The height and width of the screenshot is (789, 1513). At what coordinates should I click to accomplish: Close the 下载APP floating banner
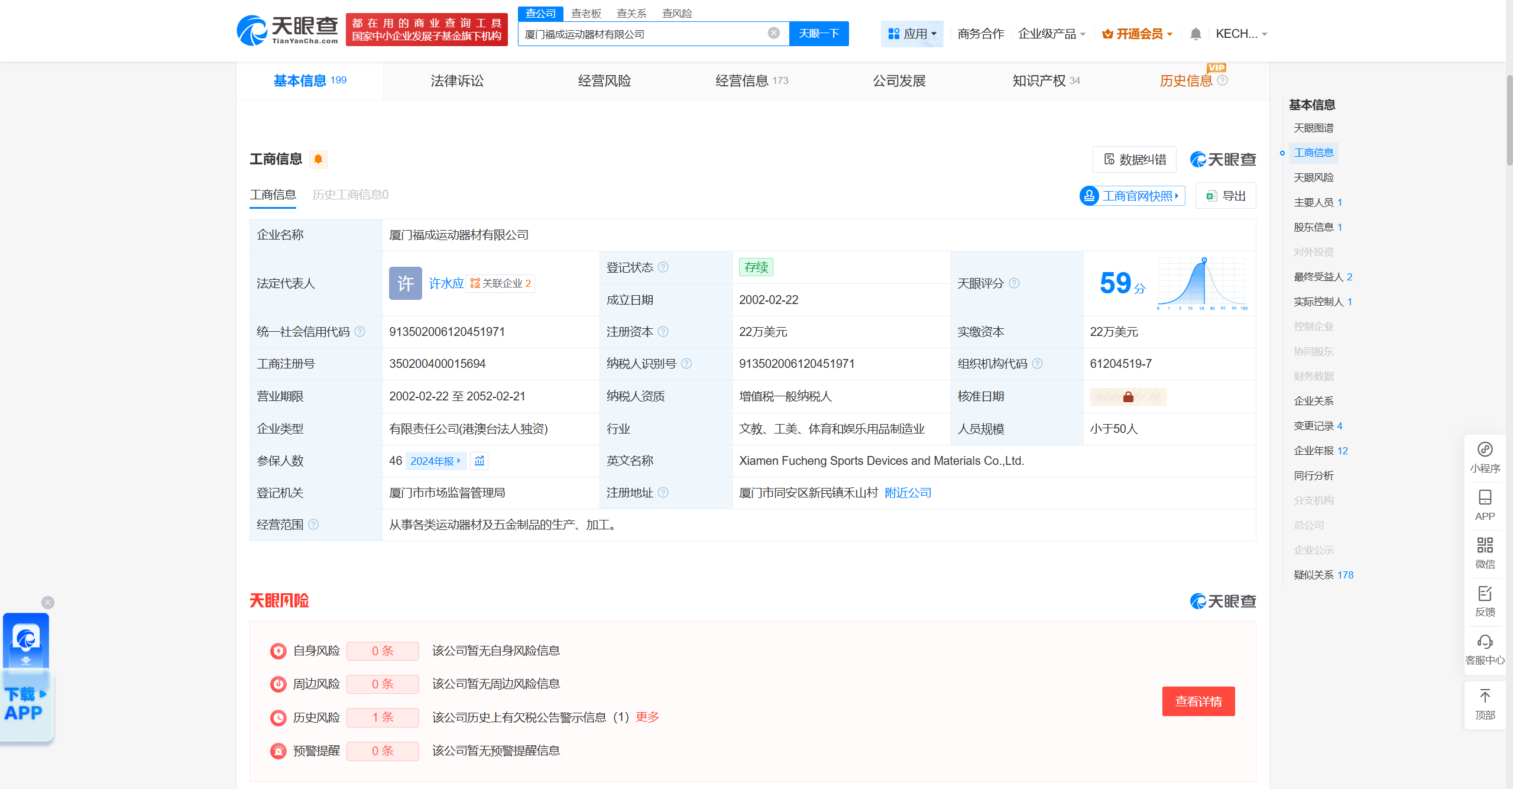[x=48, y=602]
